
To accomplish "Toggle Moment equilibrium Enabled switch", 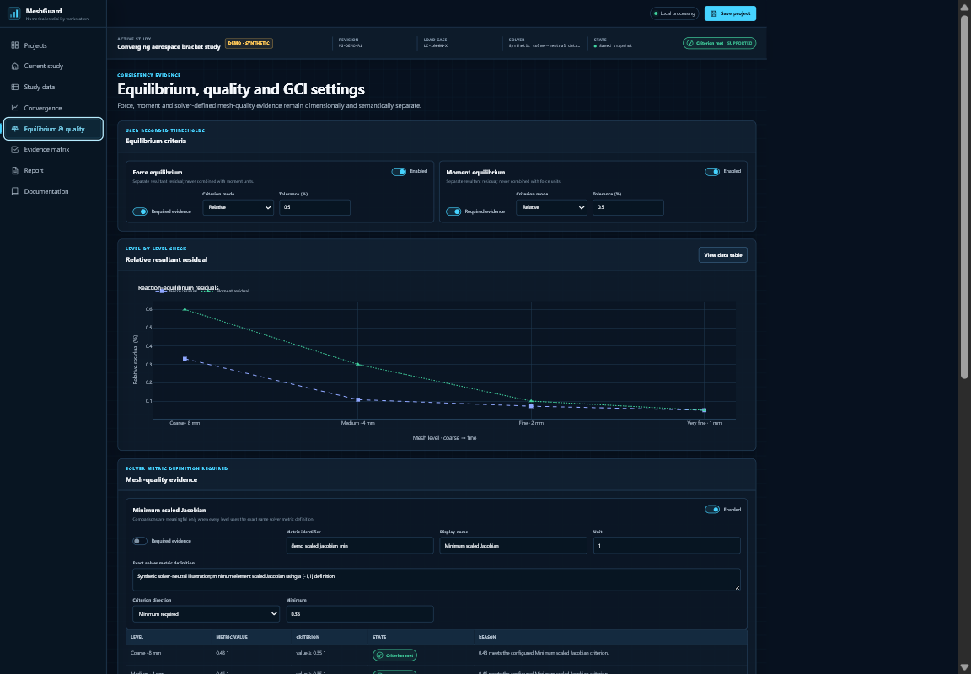I will (x=712, y=171).
